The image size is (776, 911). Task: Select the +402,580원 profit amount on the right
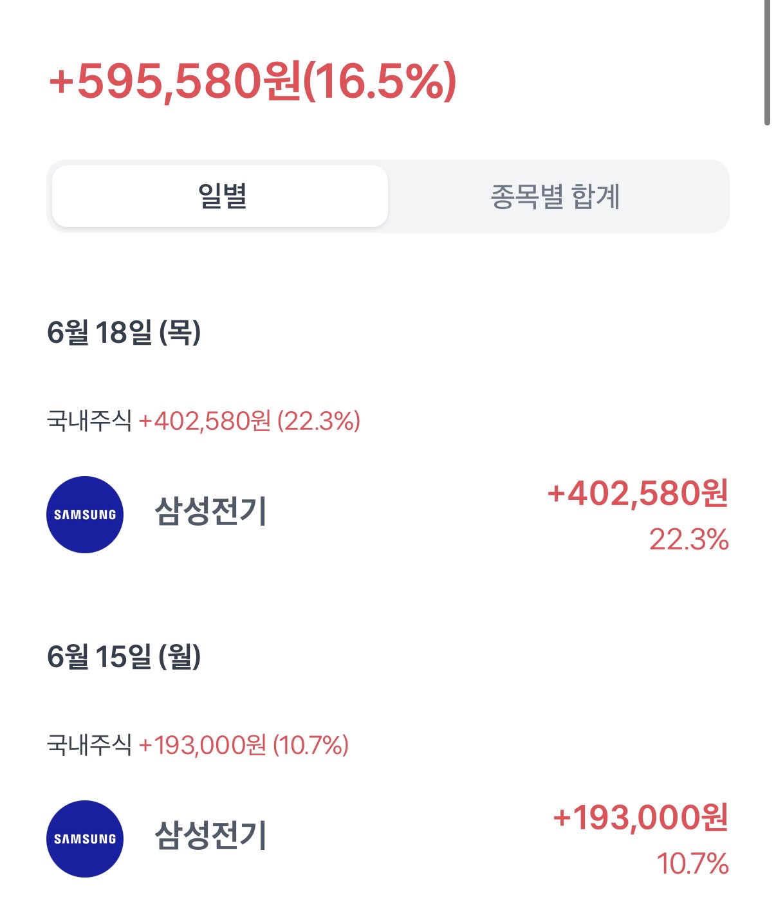pos(638,494)
